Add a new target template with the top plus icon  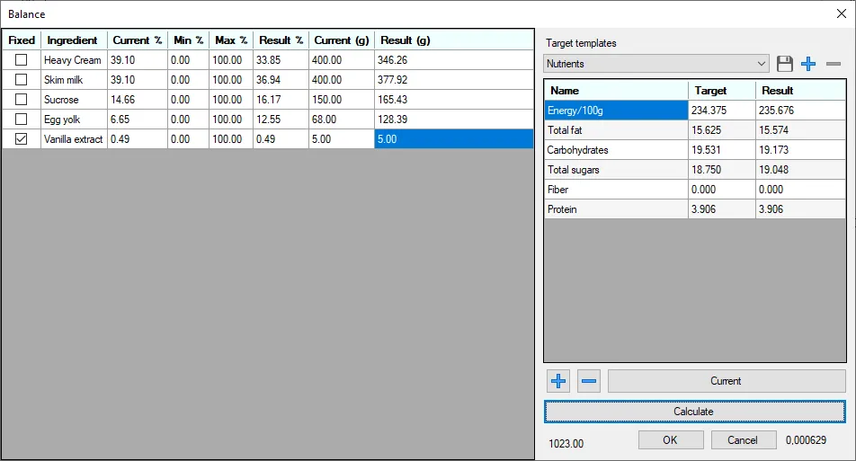pyautogui.click(x=808, y=64)
